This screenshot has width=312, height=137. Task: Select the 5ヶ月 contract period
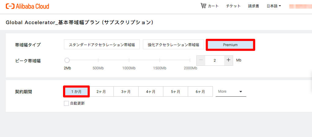176,91
